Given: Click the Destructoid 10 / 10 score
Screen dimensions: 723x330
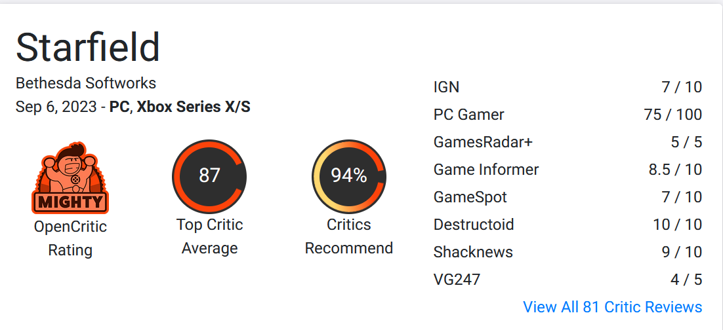Looking at the screenshot, I should click(677, 225).
